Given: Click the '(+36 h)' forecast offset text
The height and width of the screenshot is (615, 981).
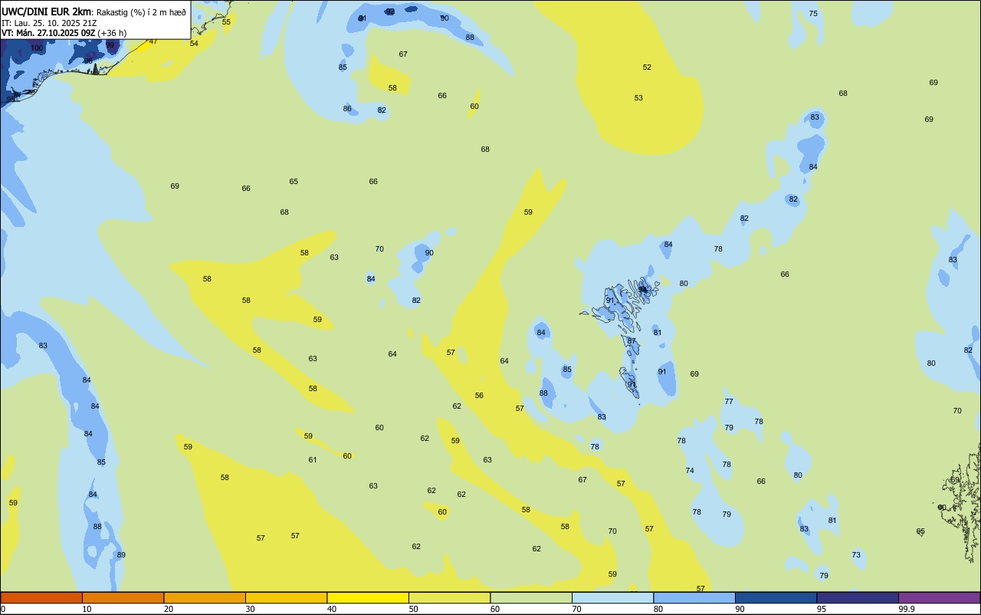Looking at the screenshot, I should pos(112,33).
